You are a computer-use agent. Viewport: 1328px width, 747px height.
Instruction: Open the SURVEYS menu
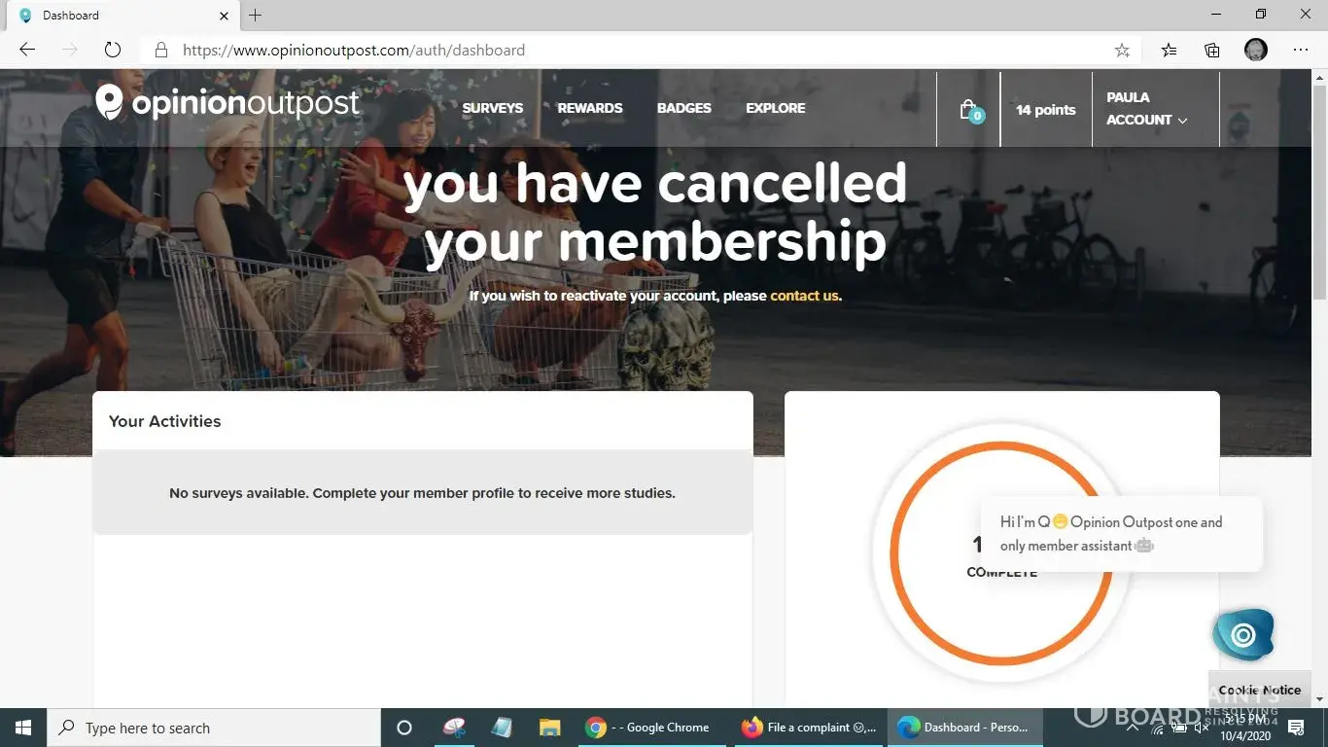pos(493,108)
